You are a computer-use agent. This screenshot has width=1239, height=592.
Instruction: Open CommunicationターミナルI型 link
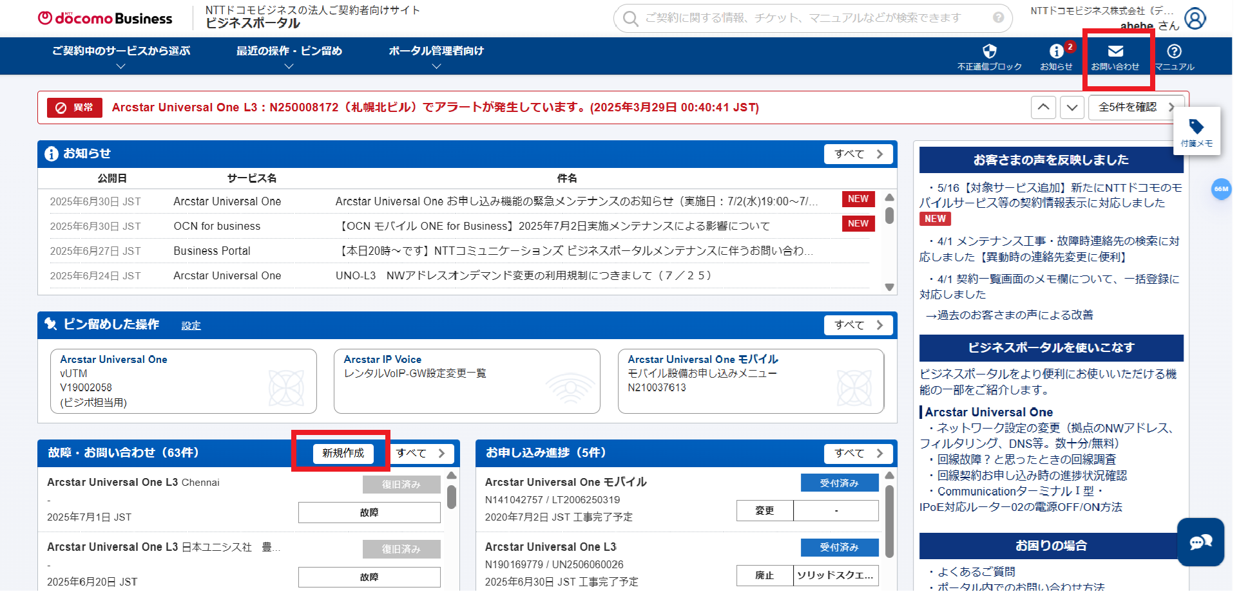tap(1021, 500)
